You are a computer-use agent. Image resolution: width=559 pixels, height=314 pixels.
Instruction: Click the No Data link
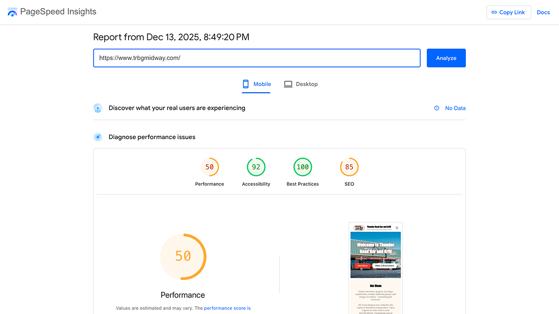point(455,108)
